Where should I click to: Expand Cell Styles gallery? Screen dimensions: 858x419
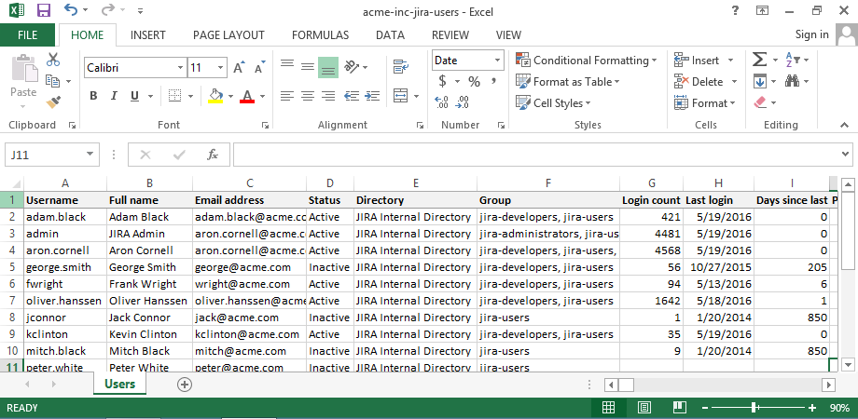click(x=553, y=102)
